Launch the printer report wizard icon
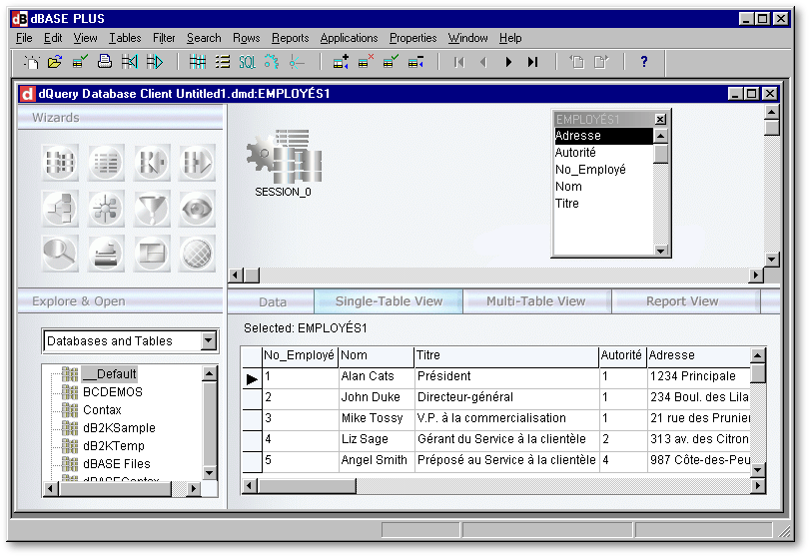 click(106, 255)
